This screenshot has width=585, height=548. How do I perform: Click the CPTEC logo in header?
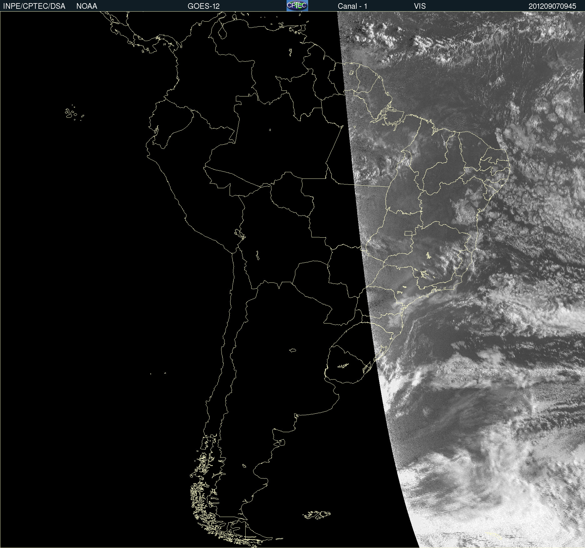pos(297,6)
